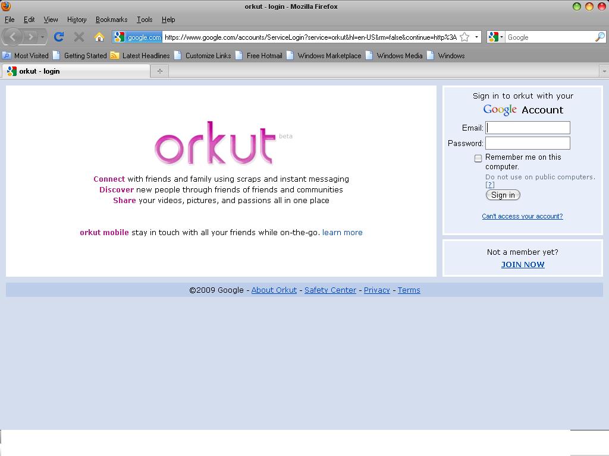Click the search magnifier icon
This screenshot has width=609, height=456.
click(x=599, y=37)
